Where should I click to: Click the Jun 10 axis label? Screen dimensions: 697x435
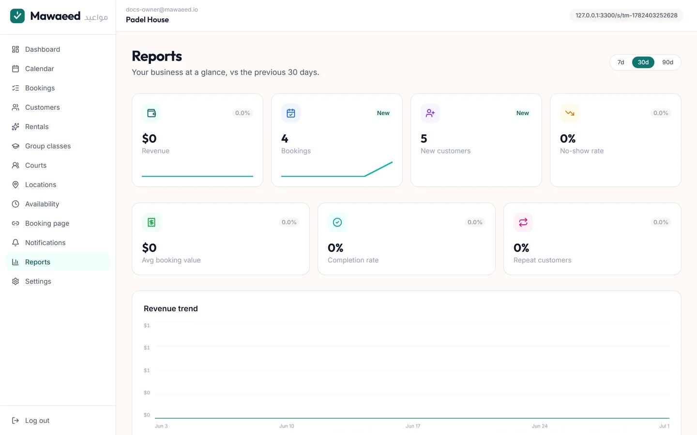pyautogui.click(x=287, y=426)
